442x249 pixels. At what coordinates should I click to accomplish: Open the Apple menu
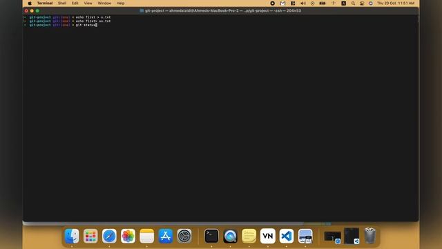pyautogui.click(x=30, y=3)
